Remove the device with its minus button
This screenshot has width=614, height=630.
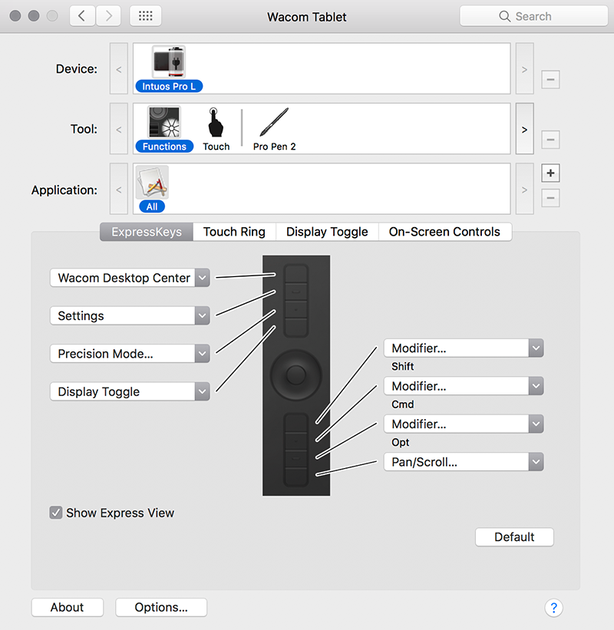click(550, 79)
